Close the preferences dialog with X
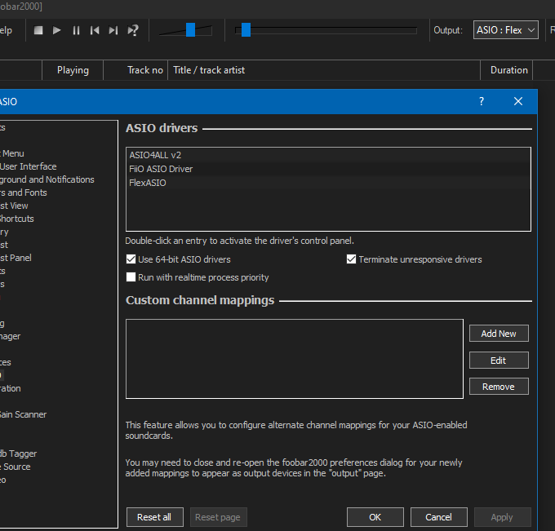 (518, 101)
